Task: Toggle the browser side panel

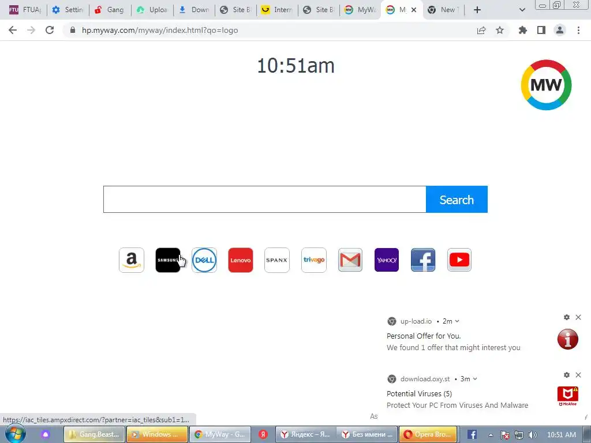Action: 541,30
